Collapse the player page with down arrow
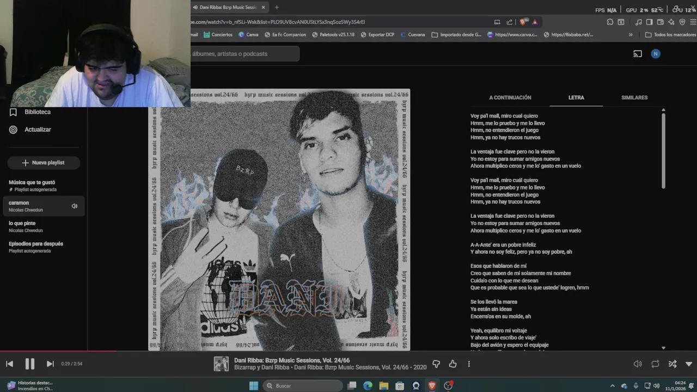 [x=689, y=364]
